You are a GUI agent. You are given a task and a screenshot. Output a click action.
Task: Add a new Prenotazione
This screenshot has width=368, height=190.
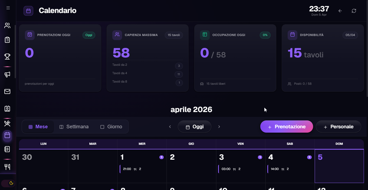tap(287, 127)
